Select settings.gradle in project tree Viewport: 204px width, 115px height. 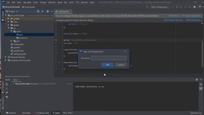pos(19,54)
